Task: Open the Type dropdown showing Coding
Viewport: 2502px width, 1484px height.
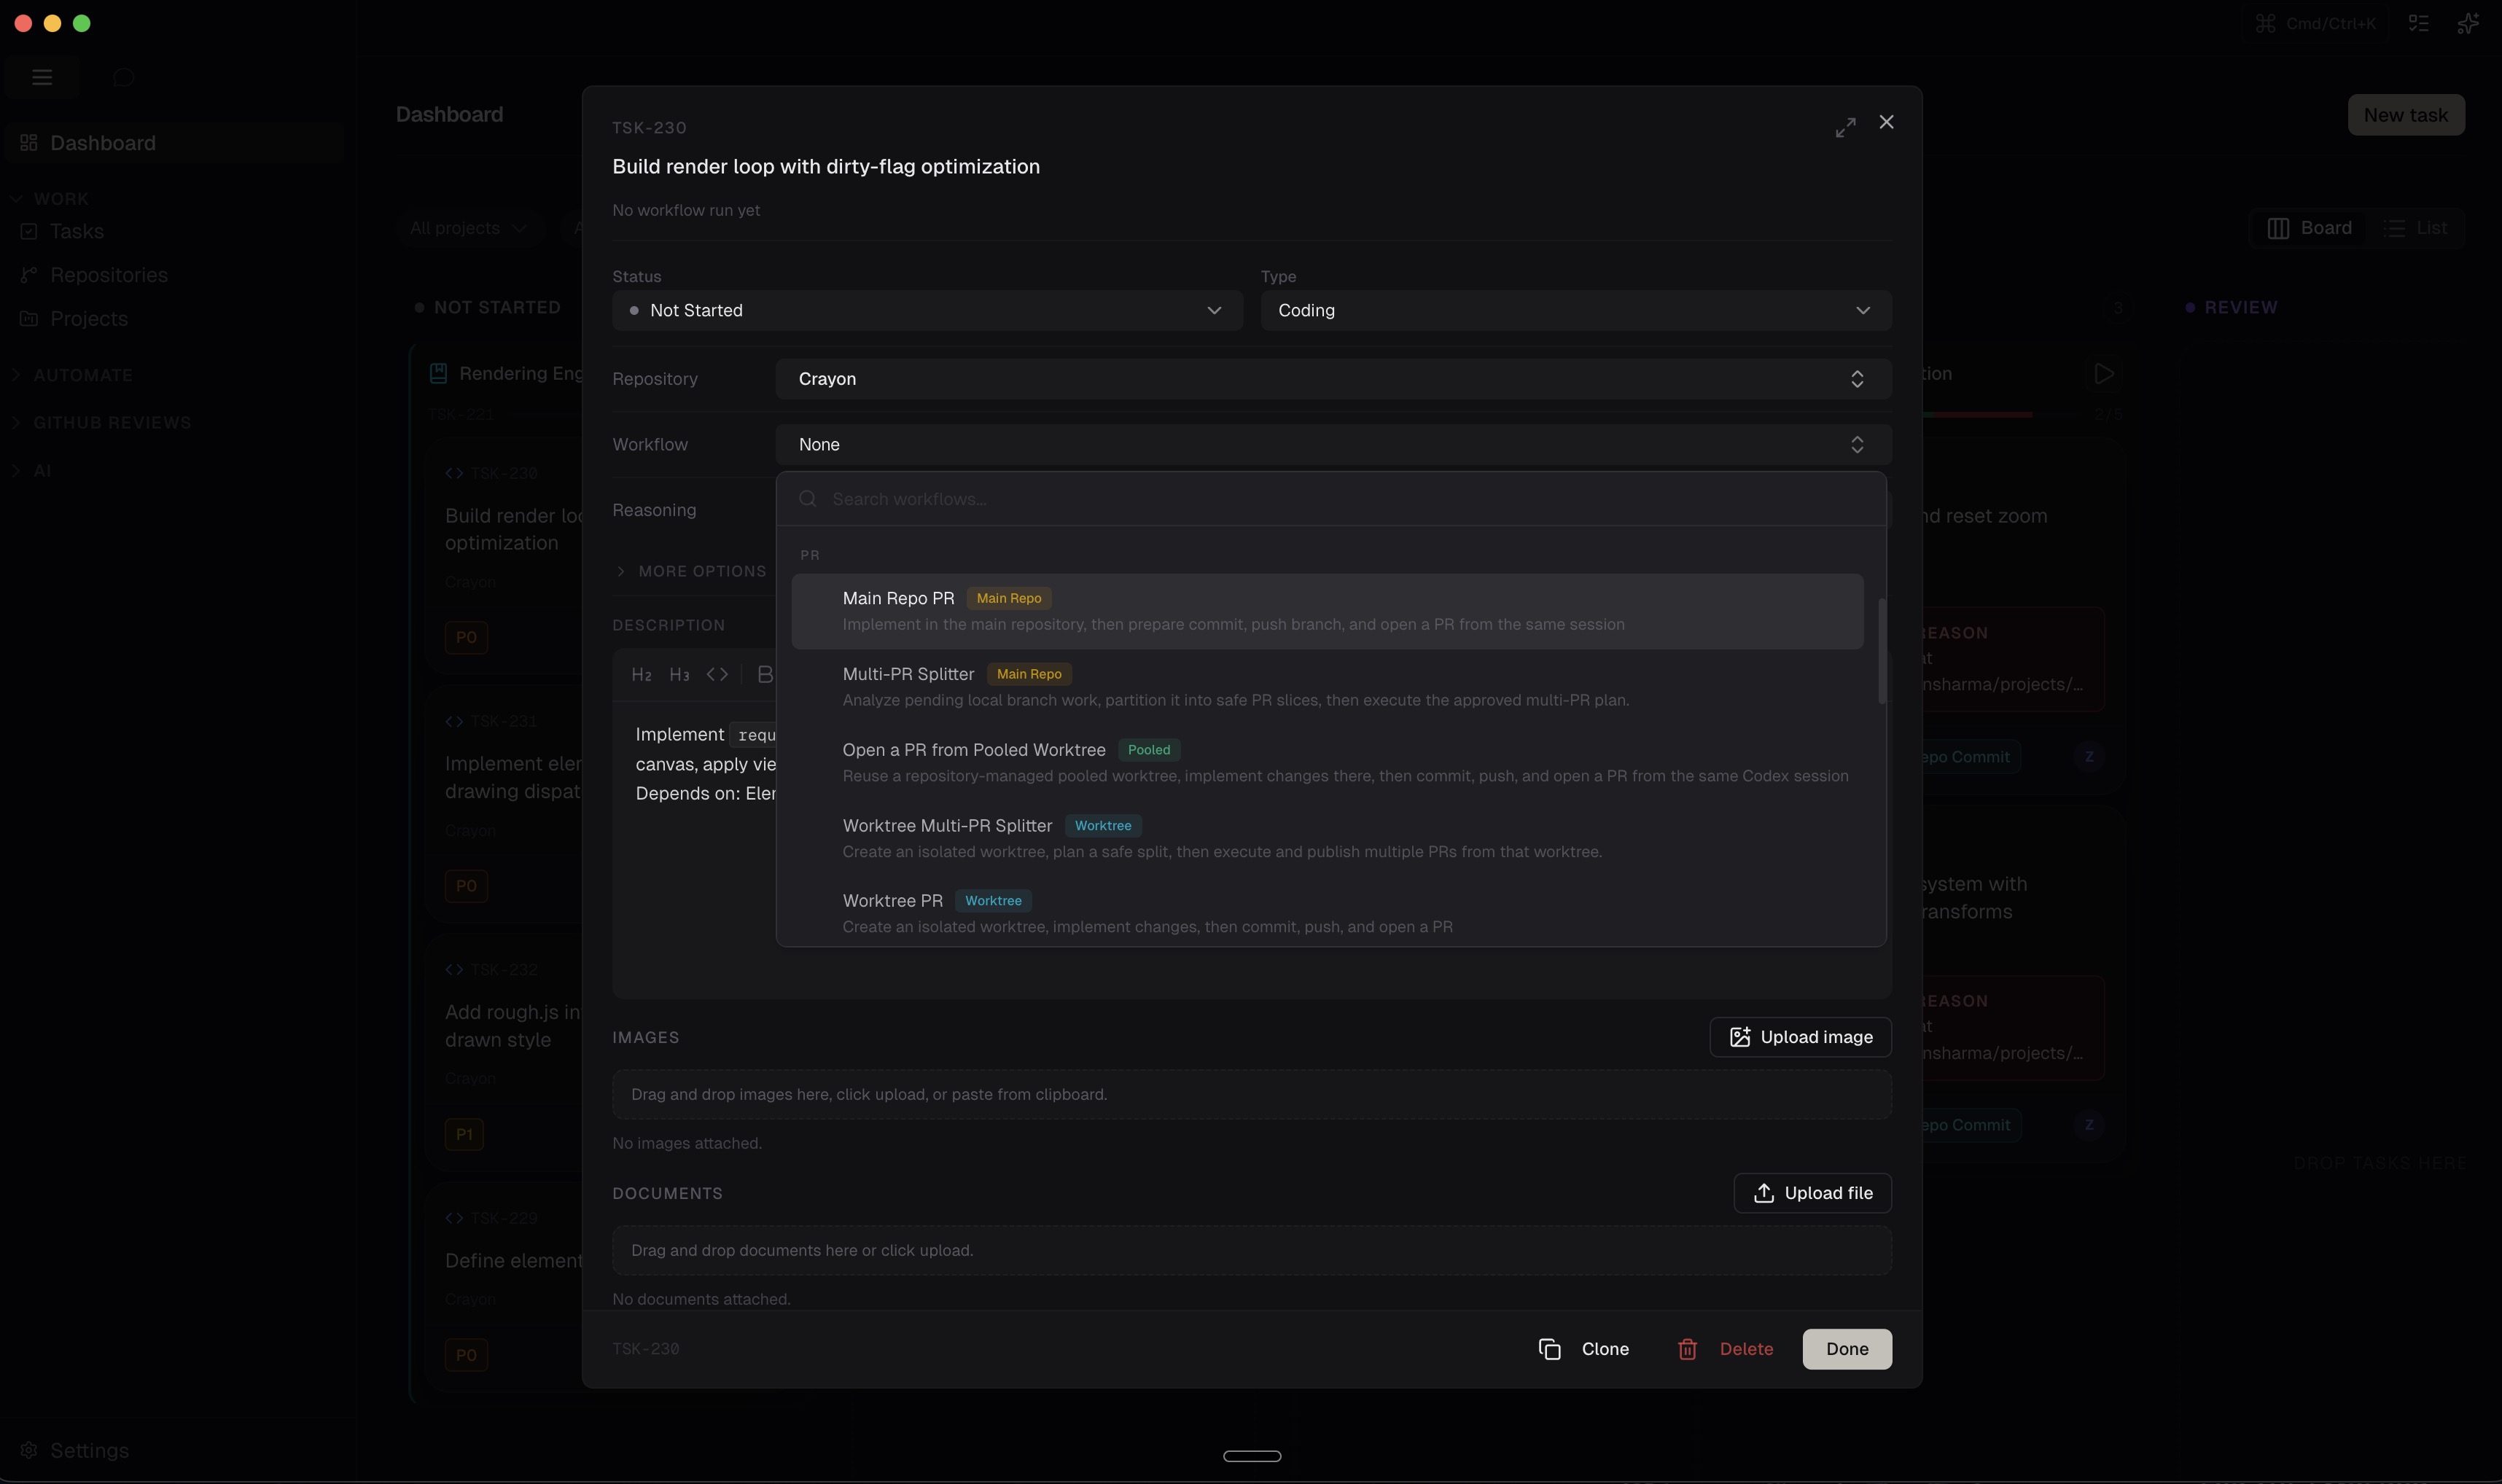Action: (1575, 310)
